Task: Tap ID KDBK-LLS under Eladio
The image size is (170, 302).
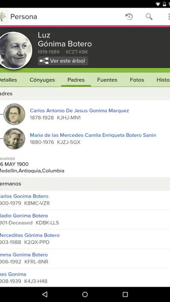Action: pyautogui.click(x=47, y=223)
